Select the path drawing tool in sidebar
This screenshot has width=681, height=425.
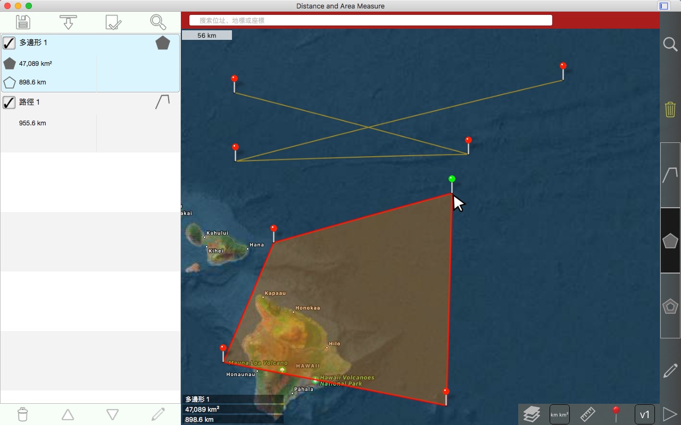670,175
